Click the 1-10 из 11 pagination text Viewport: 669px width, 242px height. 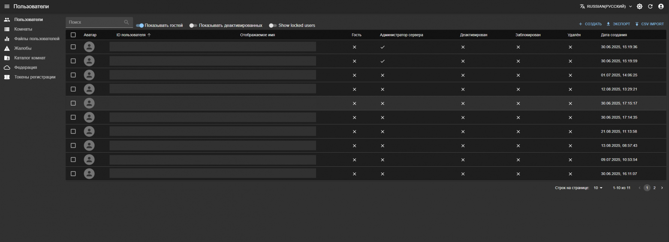click(621, 188)
